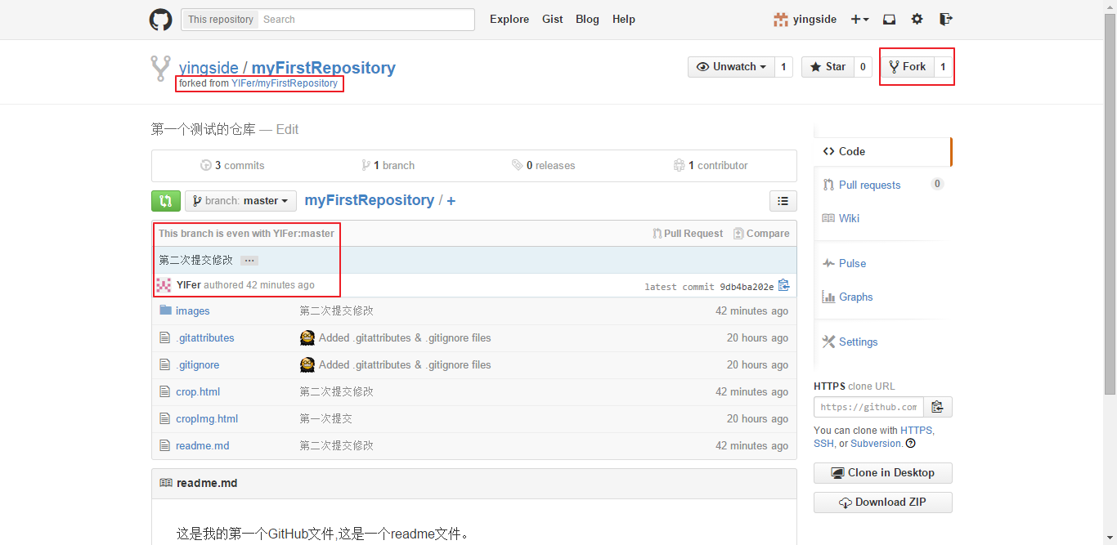
Task: Open the .gitignore file
Action: pyautogui.click(x=197, y=364)
